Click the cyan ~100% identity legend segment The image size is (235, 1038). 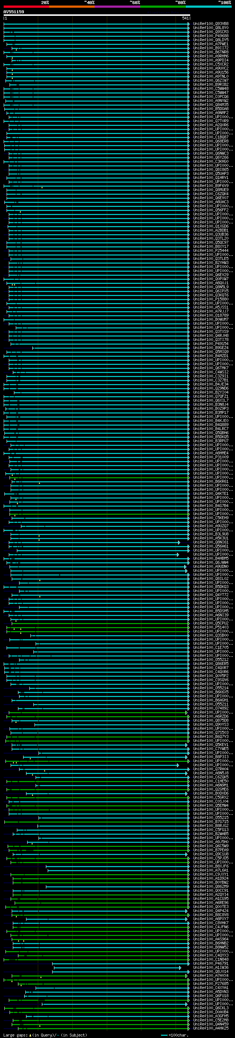209,7
